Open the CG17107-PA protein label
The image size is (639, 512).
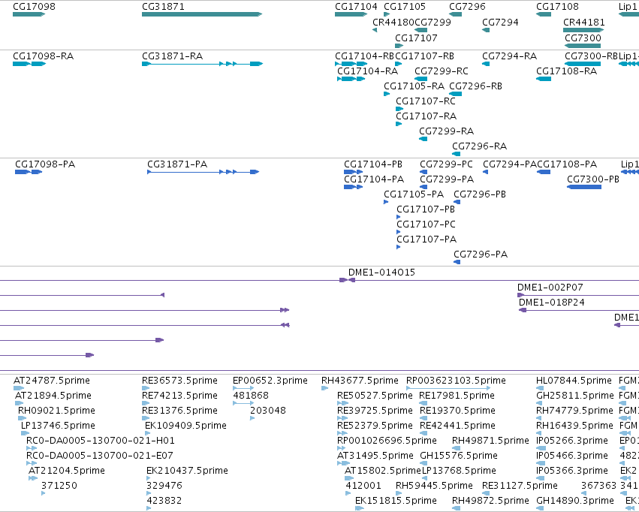point(427,239)
